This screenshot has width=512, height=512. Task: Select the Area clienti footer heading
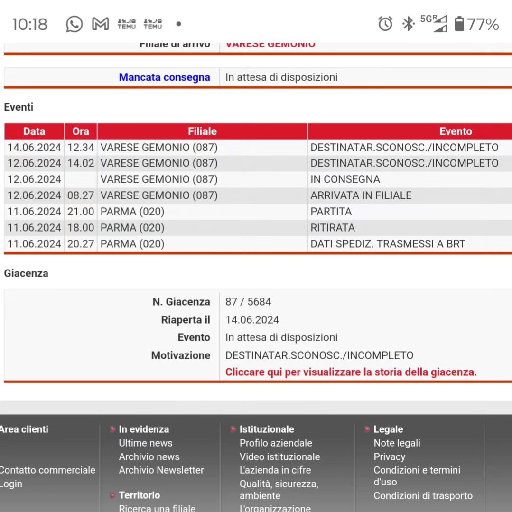(x=24, y=429)
